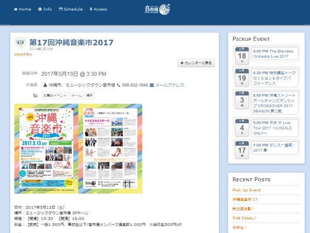Click the 場所：ミュージックタウン音市場 3Fホール line

pyautogui.click(x=51, y=213)
